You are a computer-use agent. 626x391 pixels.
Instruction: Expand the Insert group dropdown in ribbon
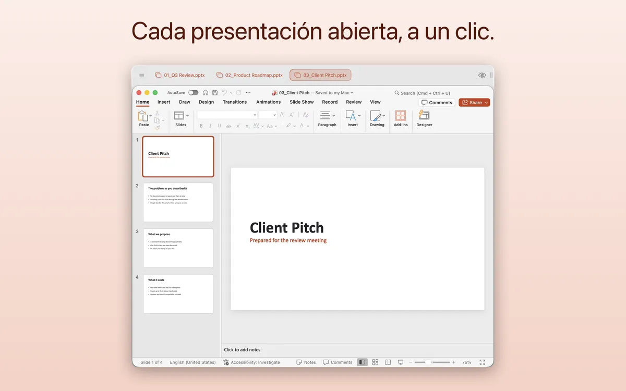359,115
